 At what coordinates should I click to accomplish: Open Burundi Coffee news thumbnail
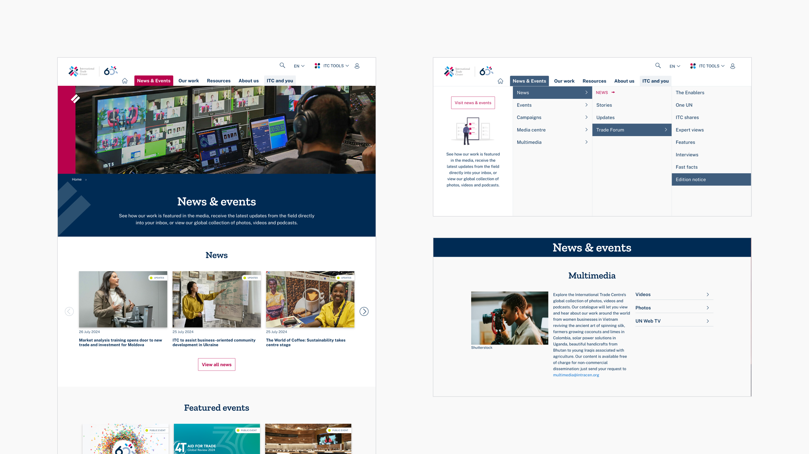(310, 299)
